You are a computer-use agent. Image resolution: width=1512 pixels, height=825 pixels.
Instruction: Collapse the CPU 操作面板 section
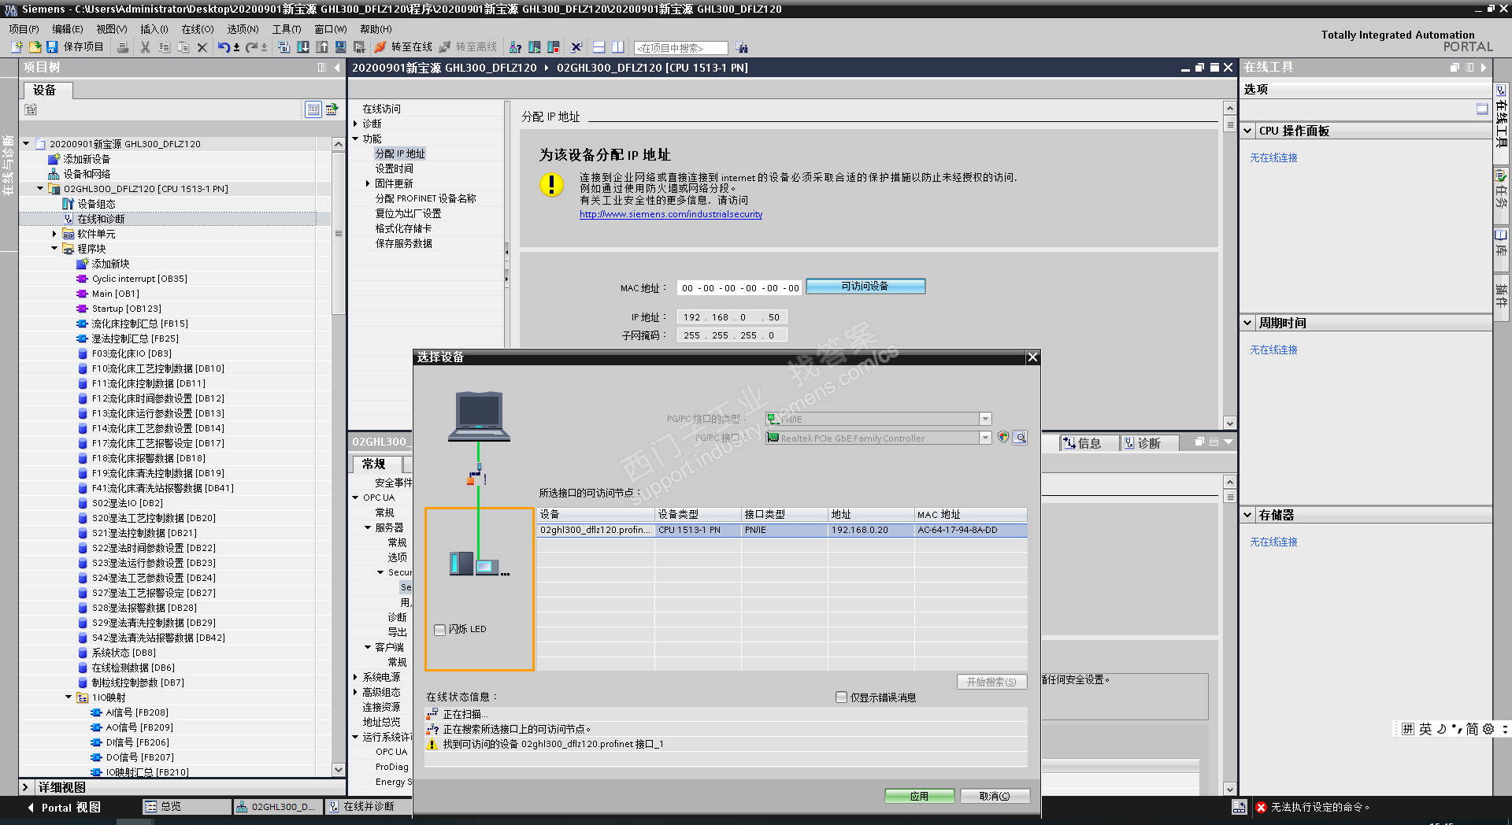click(1248, 131)
